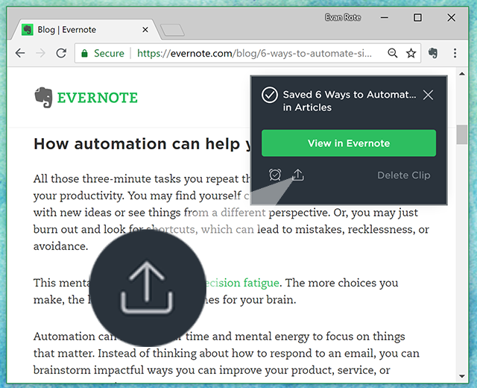
Task: Click the vertical scrollbar thumb
Action: tap(461, 134)
